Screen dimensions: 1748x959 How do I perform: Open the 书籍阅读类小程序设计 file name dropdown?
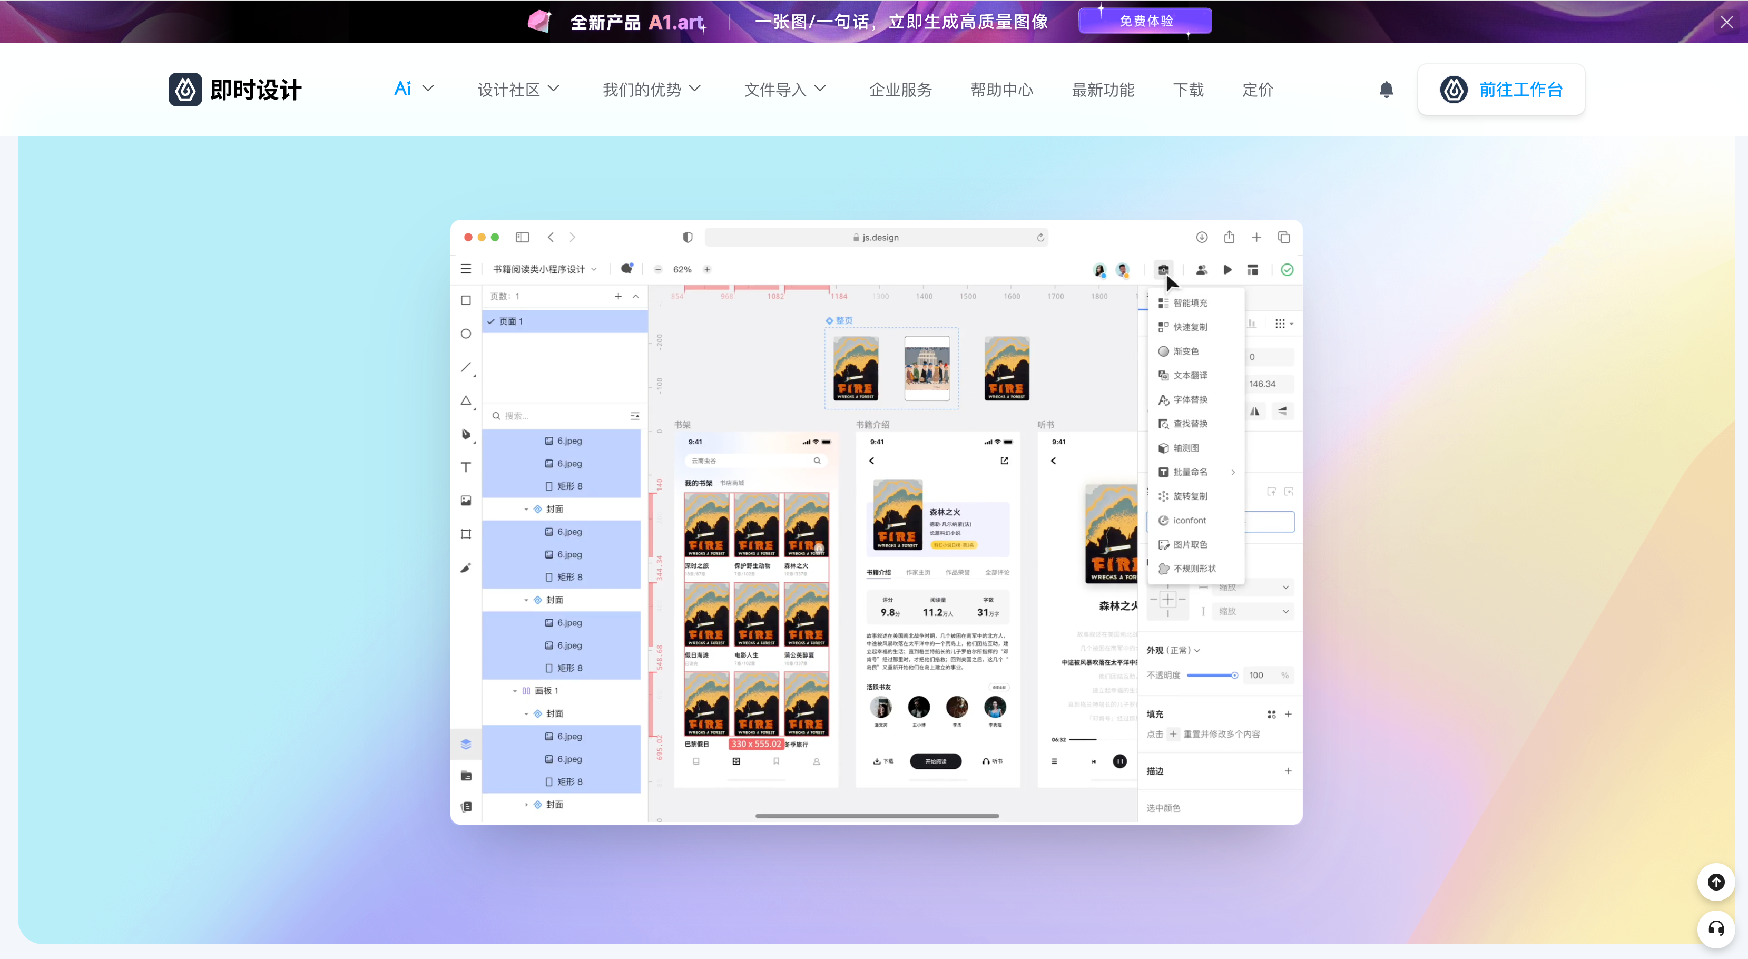coord(545,269)
